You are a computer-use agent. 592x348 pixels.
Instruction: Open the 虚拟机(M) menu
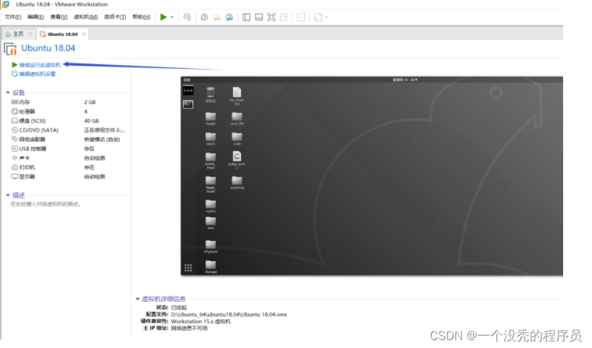point(86,17)
